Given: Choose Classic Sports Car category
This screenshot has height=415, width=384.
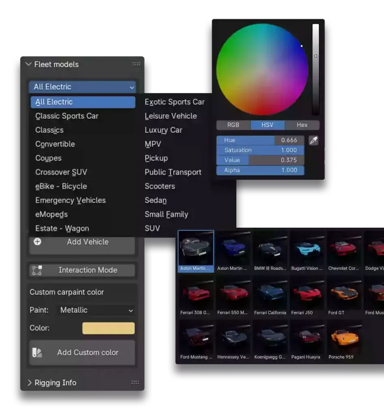Looking at the screenshot, I should click(x=67, y=116).
